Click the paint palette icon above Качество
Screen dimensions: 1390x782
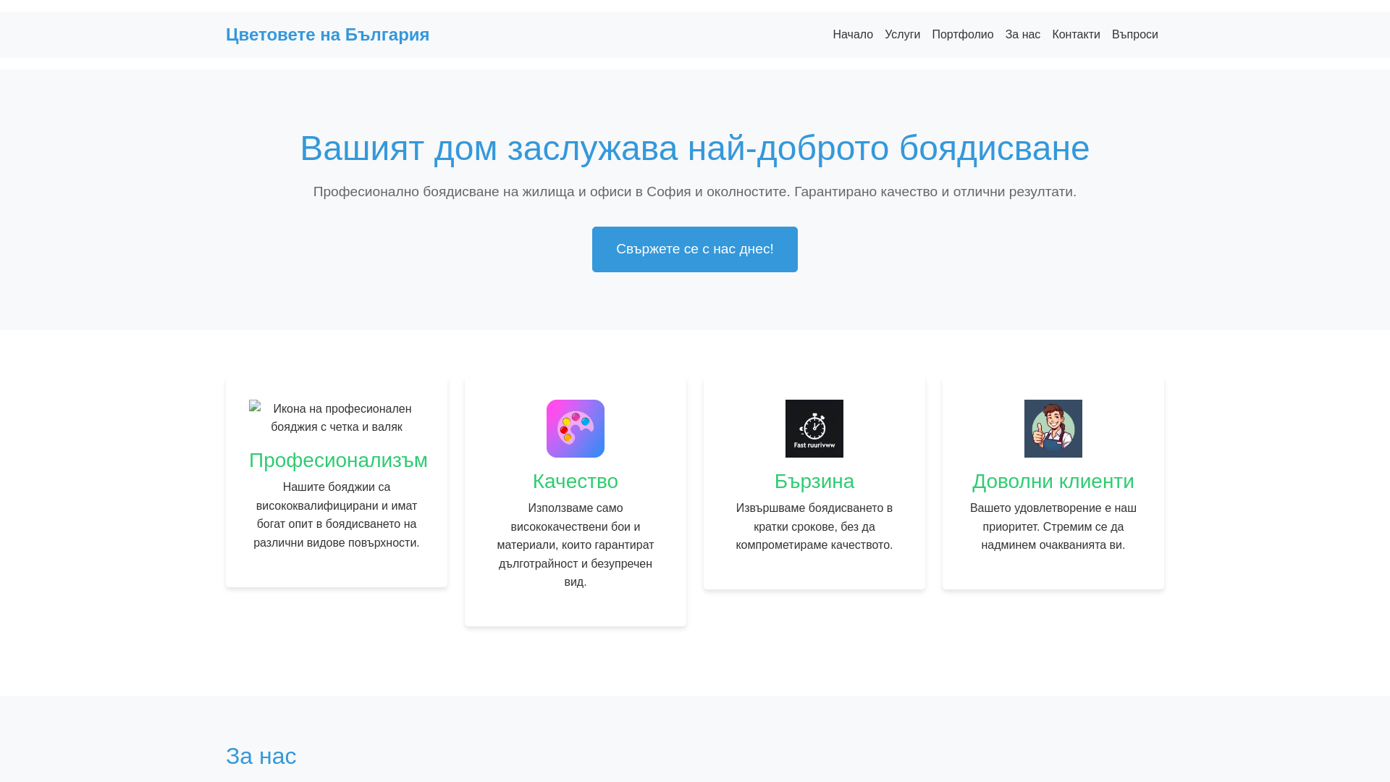[x=576, y=429]
